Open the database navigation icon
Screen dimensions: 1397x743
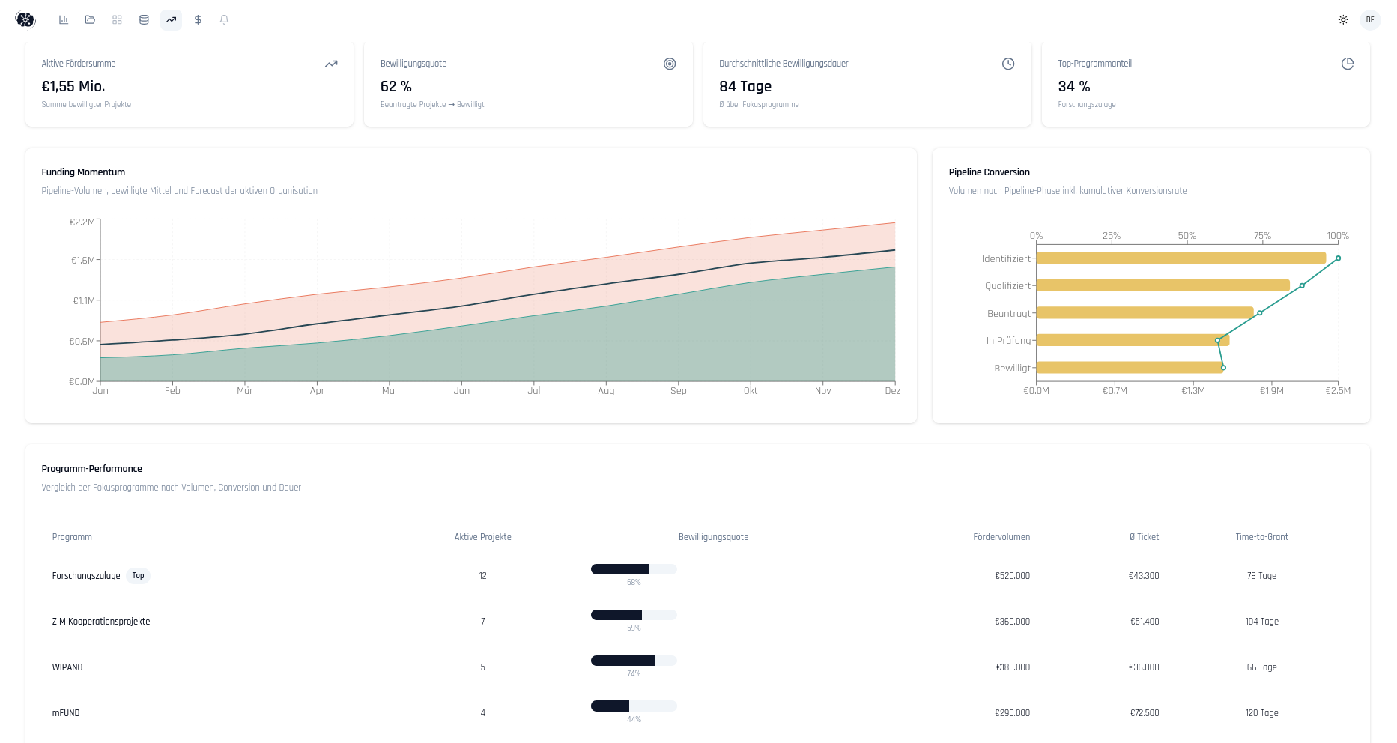point(144,20)
